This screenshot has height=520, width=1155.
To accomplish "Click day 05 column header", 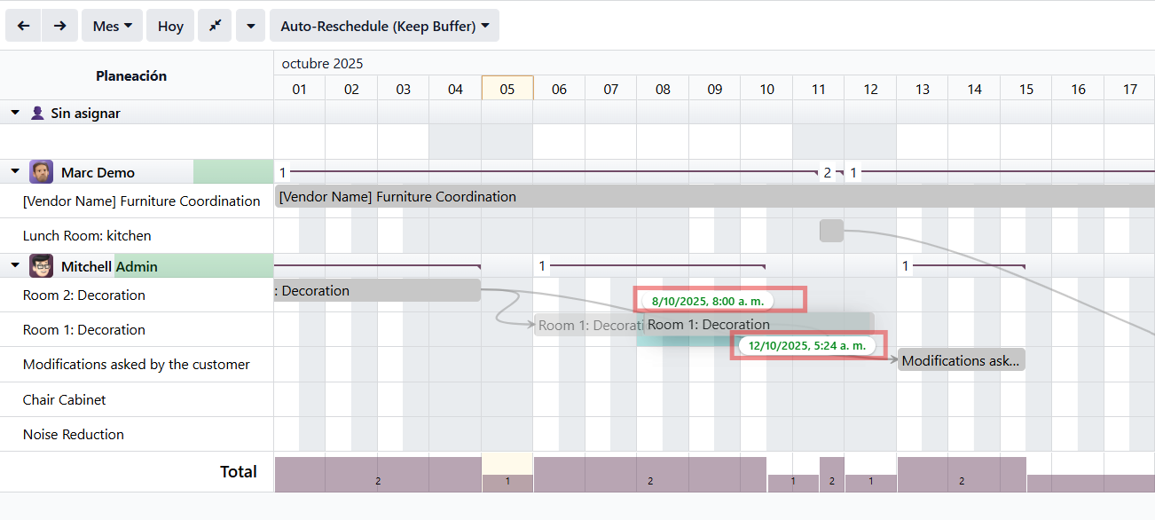I will tap(507, 89).
